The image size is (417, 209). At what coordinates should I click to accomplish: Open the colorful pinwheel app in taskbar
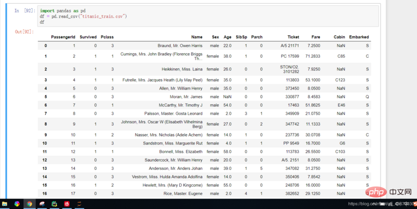17,204
